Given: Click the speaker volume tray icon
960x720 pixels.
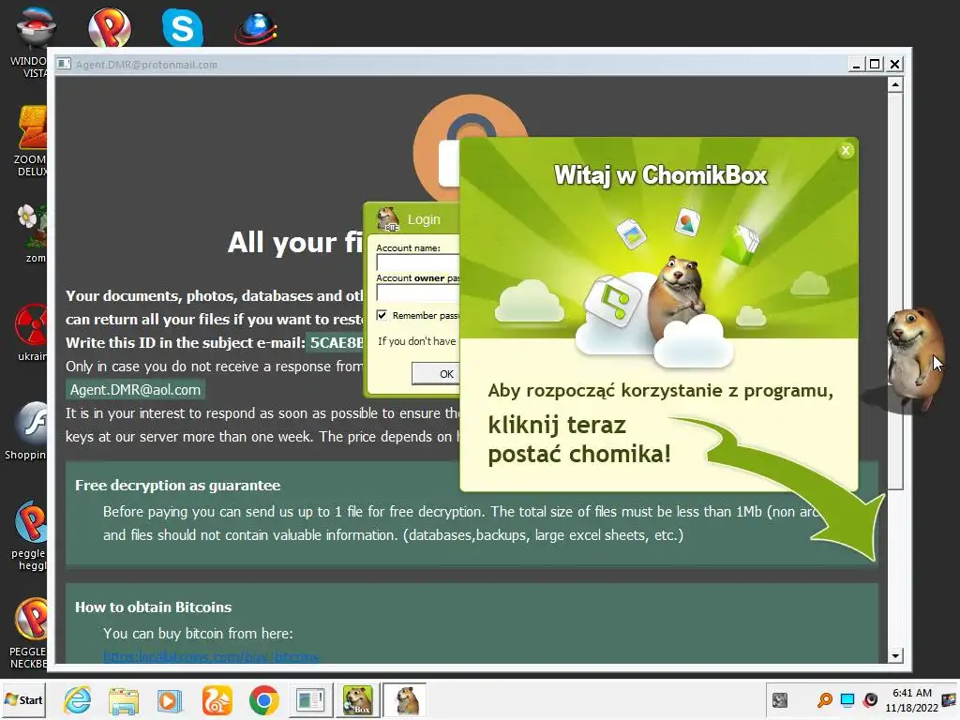Looking at the screenshot, I should (x=870, y=699).
